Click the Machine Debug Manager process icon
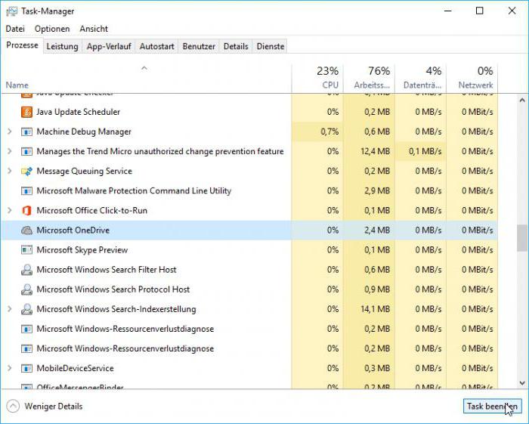This screenshot has width=529, height=424. click(x=26, y=132)
